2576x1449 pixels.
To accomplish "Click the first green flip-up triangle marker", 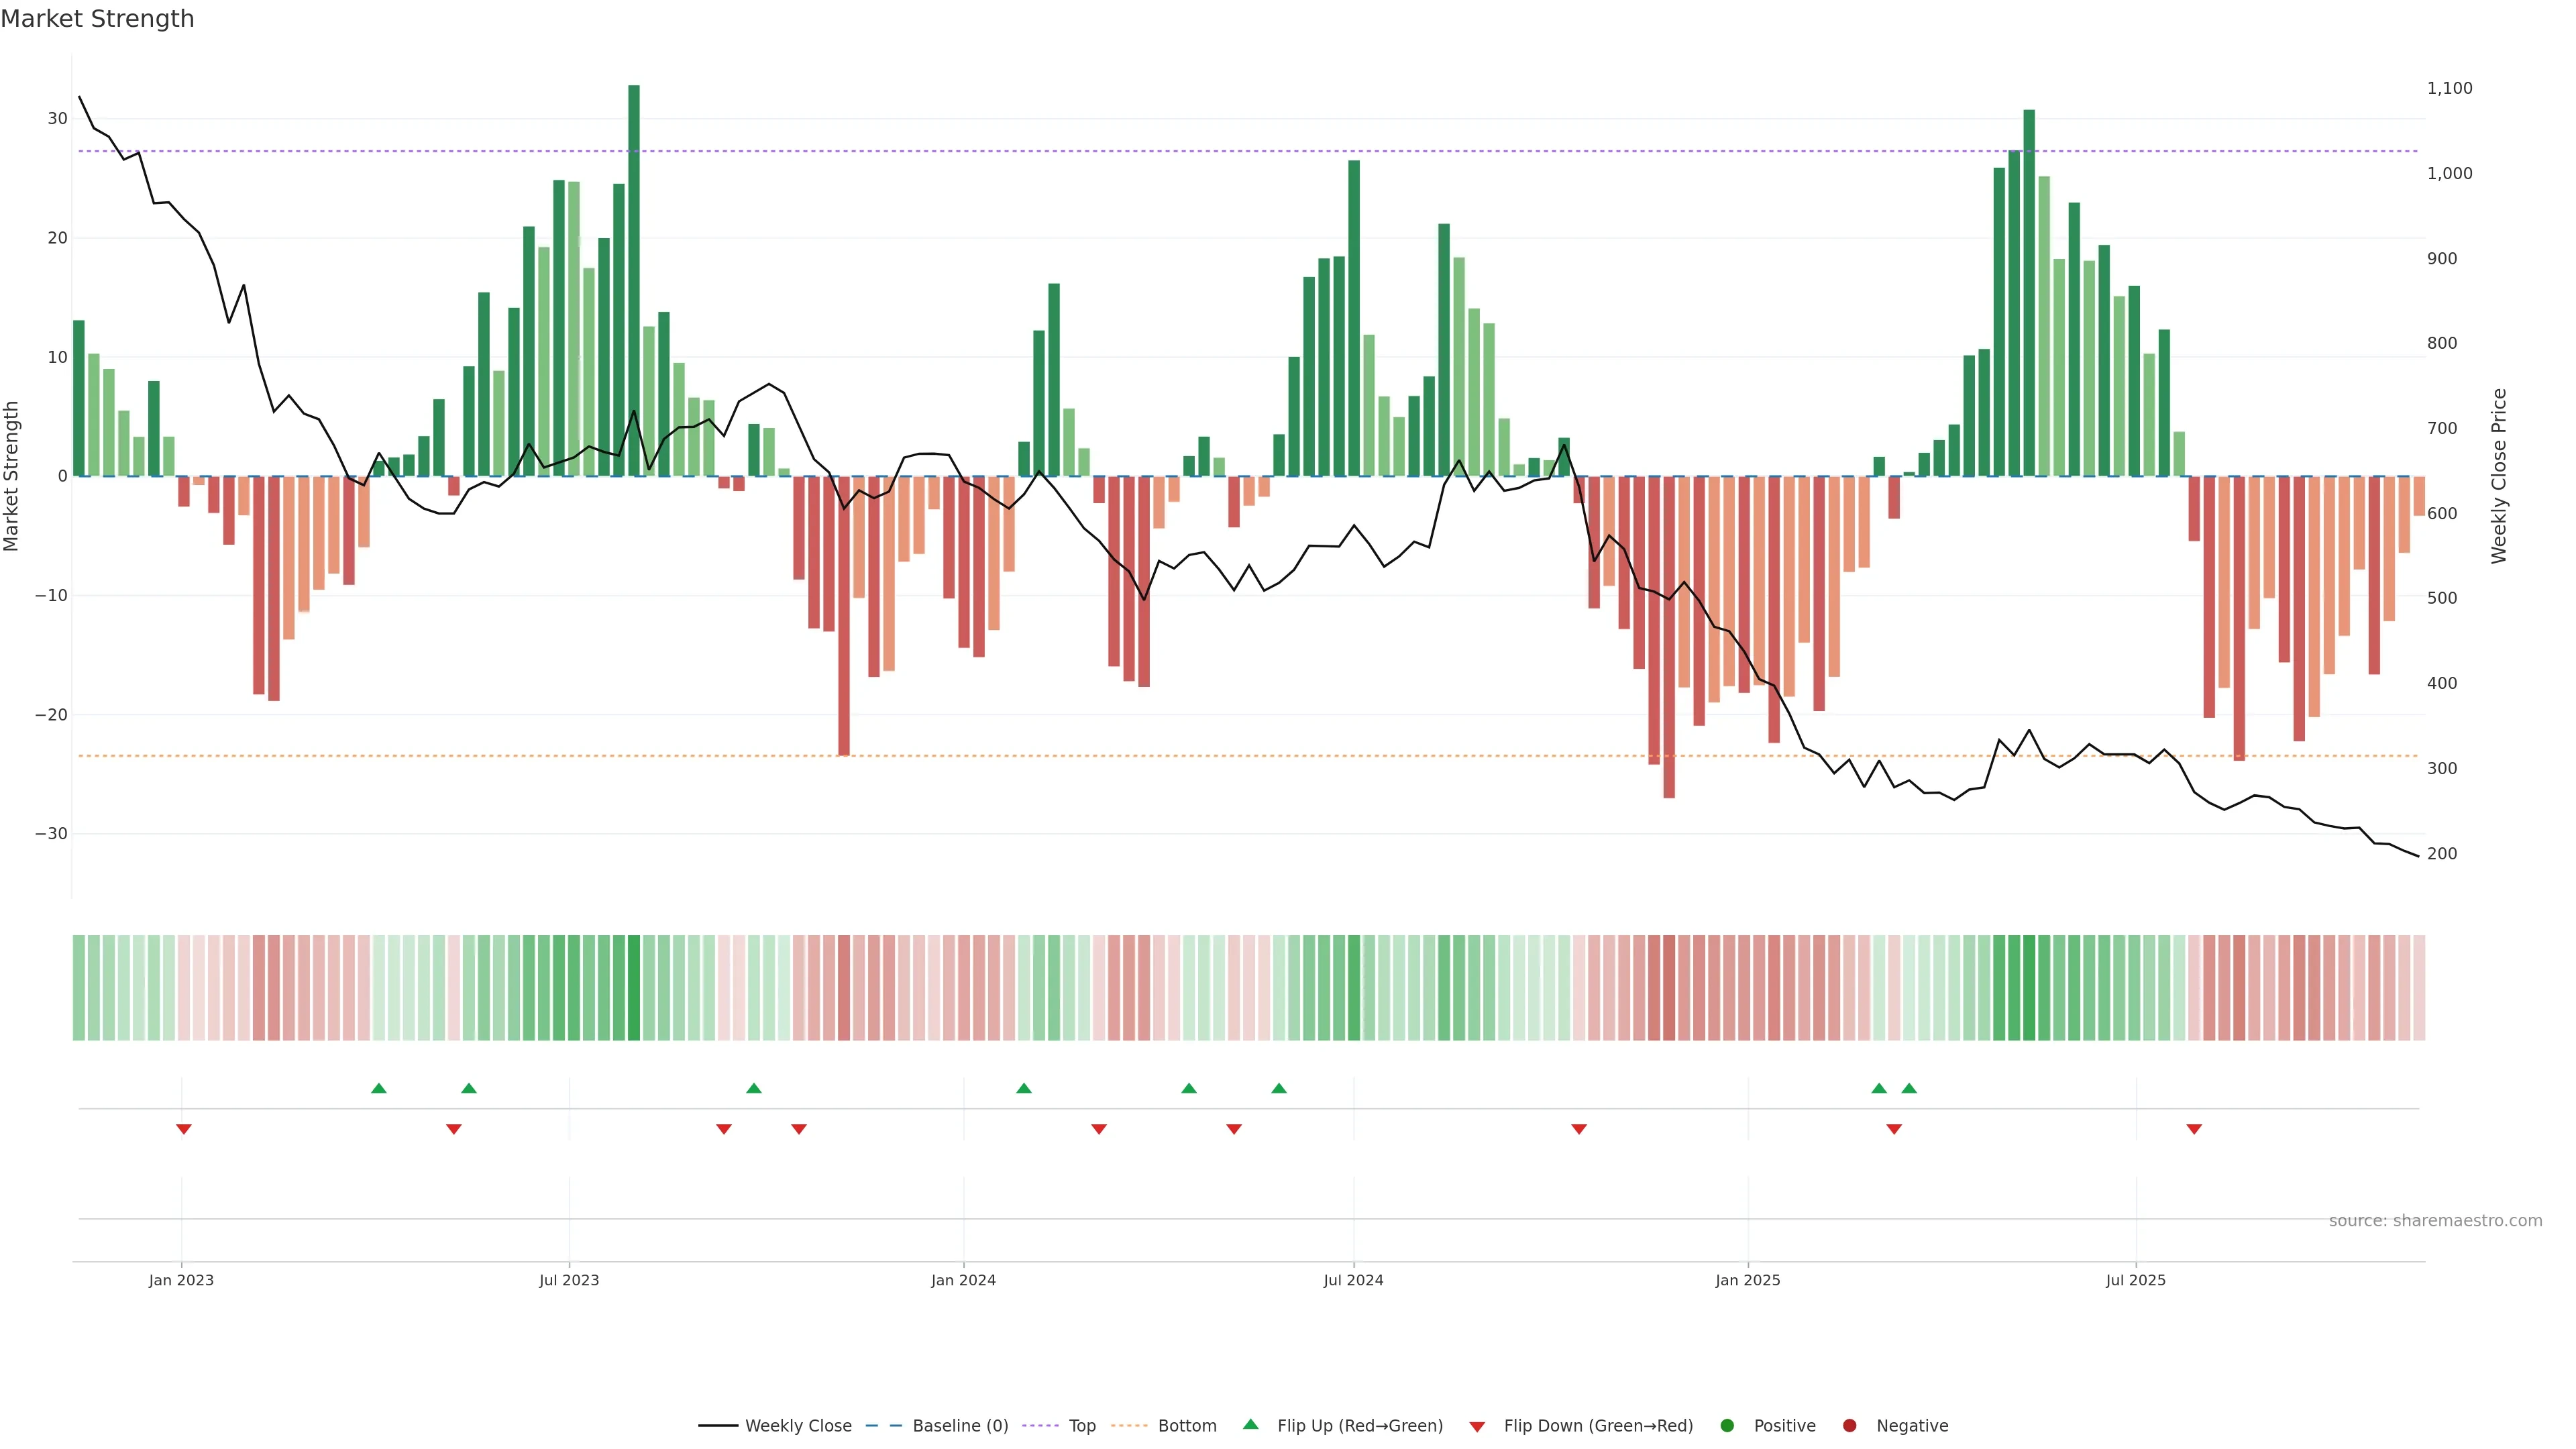I will click(379, 1088).
